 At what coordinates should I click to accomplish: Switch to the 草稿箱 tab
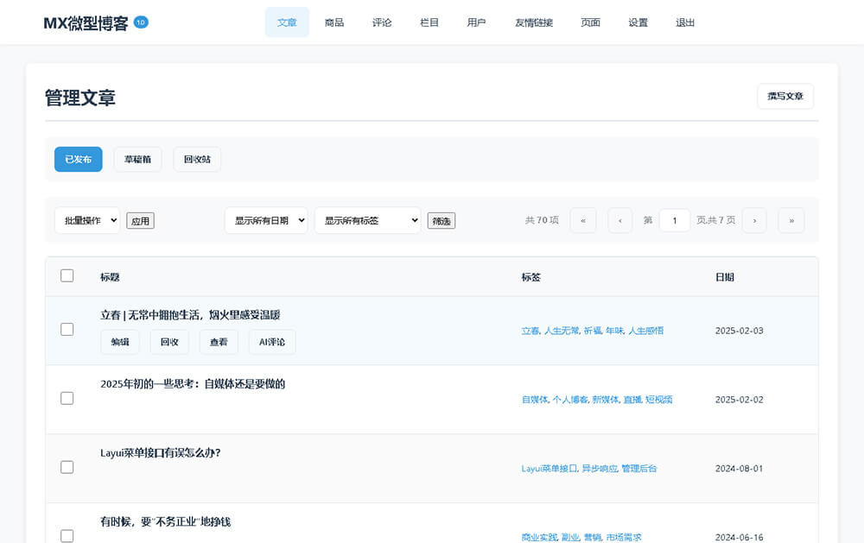[137, 159]
